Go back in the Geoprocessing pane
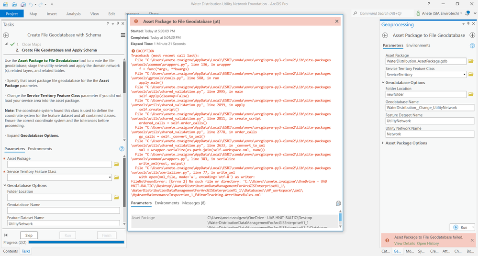The height and width of the screenshot is (256, 478). (x=385, y=35)
